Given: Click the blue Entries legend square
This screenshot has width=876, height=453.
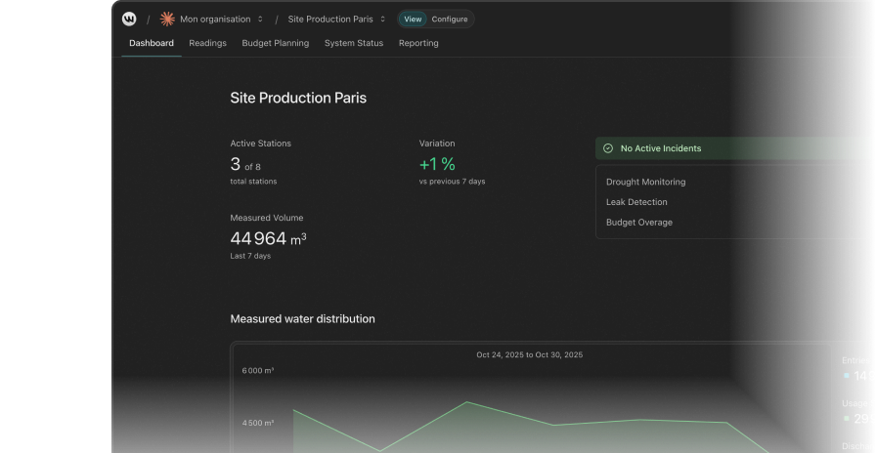Looking at the screenshot, I should 847,376.
